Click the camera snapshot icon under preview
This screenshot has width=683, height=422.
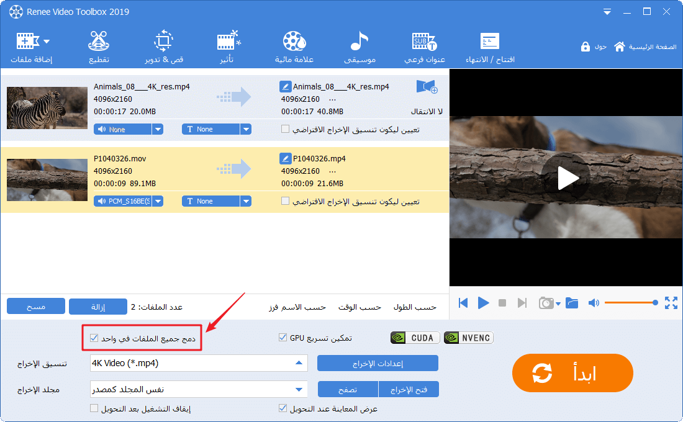click(546, 303)
